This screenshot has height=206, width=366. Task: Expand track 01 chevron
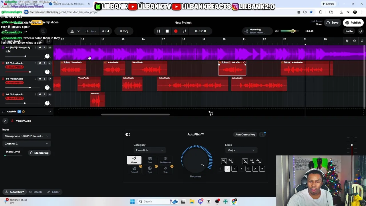pyautogui.click(x=49, y=47)
